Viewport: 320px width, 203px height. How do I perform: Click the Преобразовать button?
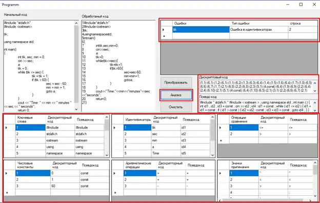coord(176,83)
